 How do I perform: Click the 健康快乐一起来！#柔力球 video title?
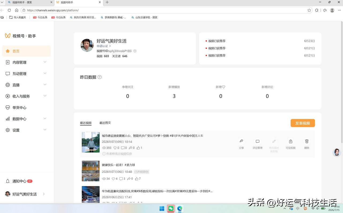pos(118,165)
